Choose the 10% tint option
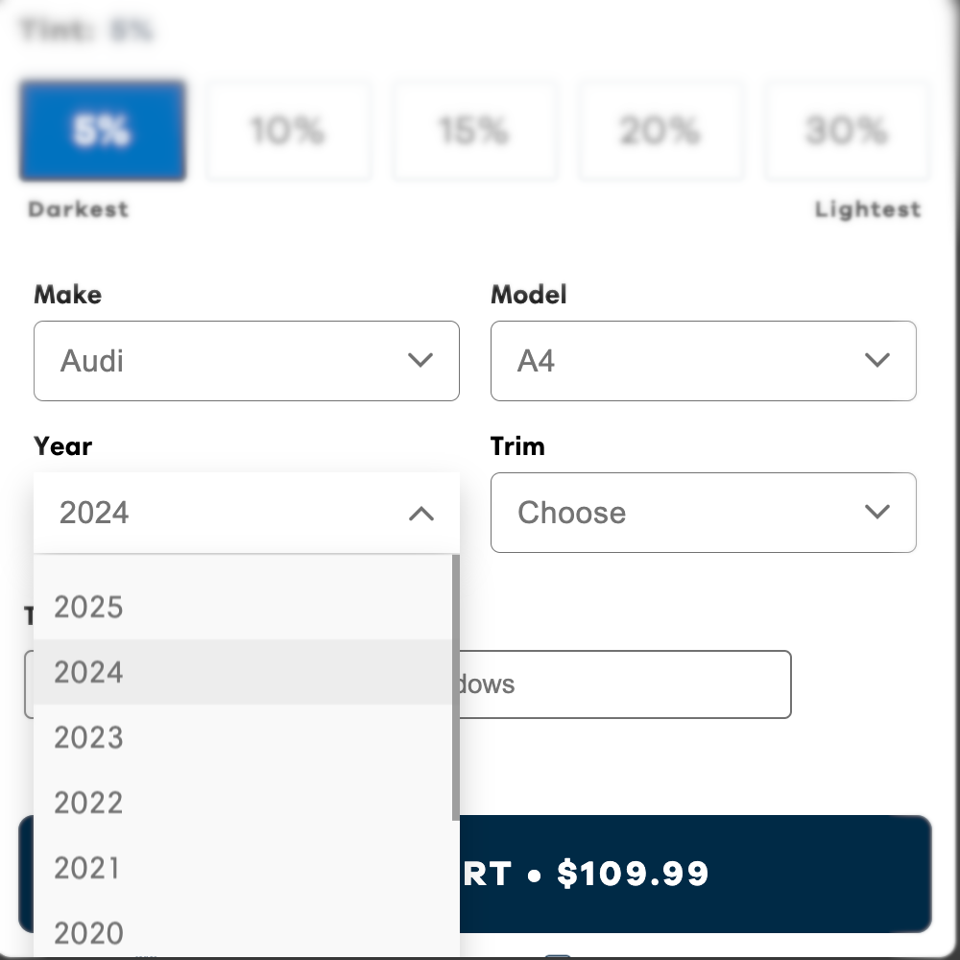The height and width of the screenshot is (960, 960). (x=288, y=131)
